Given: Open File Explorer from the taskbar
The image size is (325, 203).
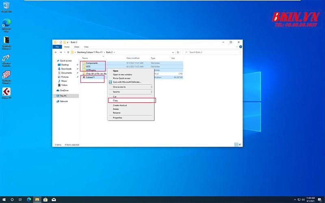Looking at the screenshot, I should [36, 199].
